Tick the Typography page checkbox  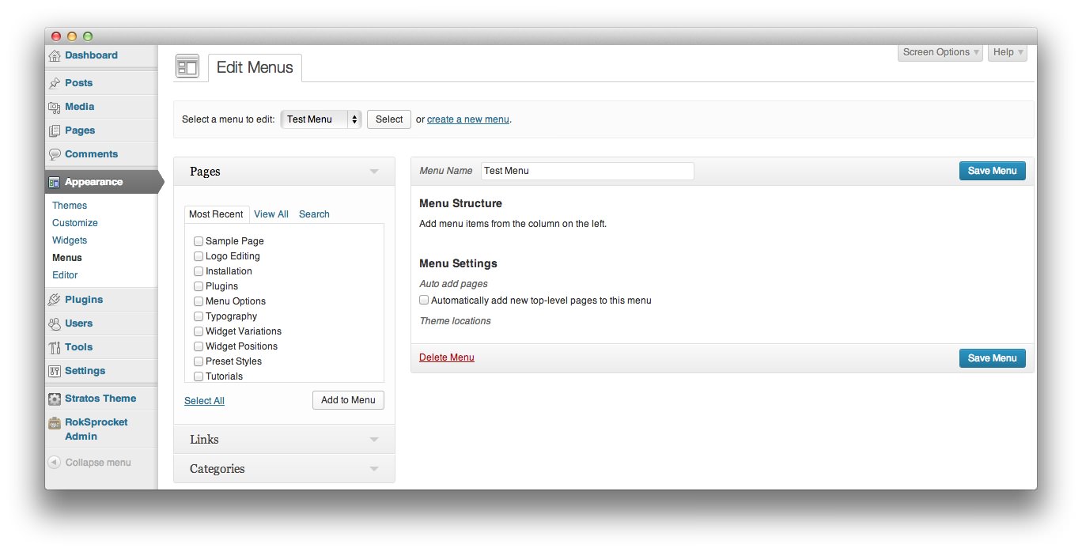(x=199, y=316)
